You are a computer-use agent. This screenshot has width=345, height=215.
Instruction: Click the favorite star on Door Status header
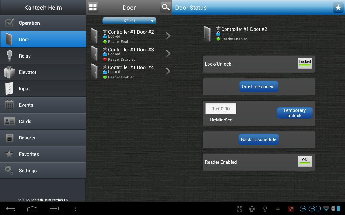338,8
